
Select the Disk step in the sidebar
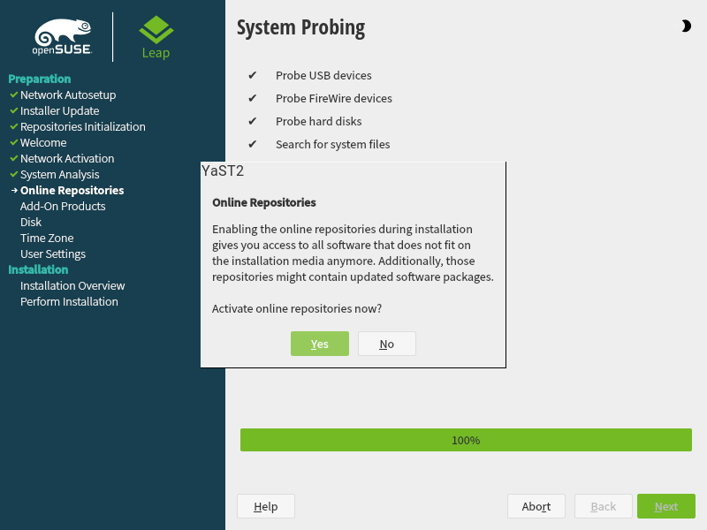click(x=31, y=222)
